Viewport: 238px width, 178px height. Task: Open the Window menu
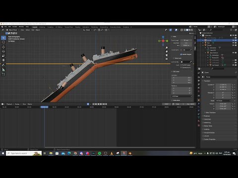tap(21, 27)
